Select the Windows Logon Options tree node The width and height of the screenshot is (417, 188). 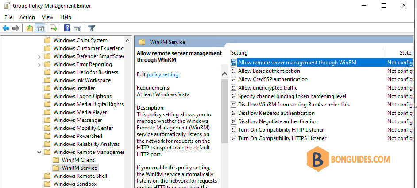[x=83, y=96]
